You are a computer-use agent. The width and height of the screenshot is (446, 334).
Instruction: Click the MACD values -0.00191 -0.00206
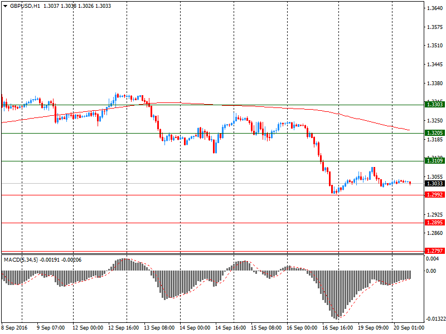pos(61,260)
